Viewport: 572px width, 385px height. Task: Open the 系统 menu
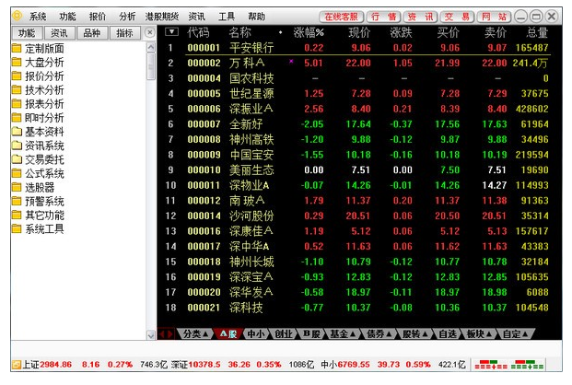coord(38,17)
